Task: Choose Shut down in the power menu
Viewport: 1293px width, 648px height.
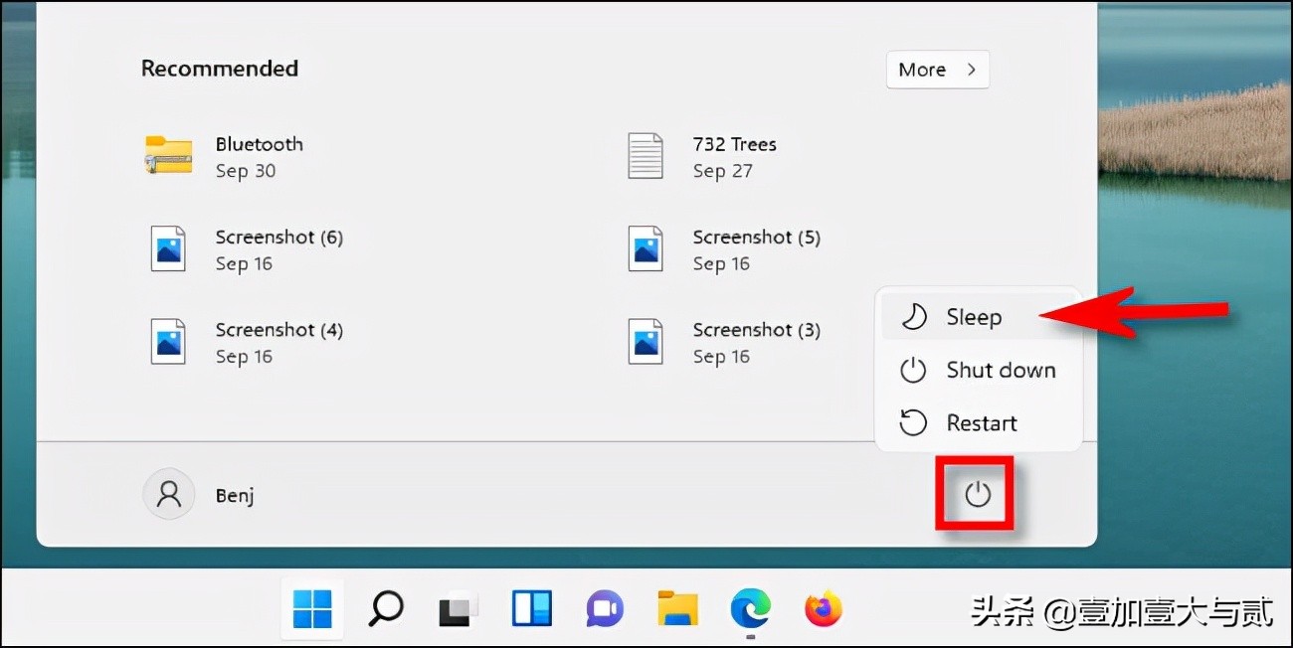Action: coord(1000,370)
